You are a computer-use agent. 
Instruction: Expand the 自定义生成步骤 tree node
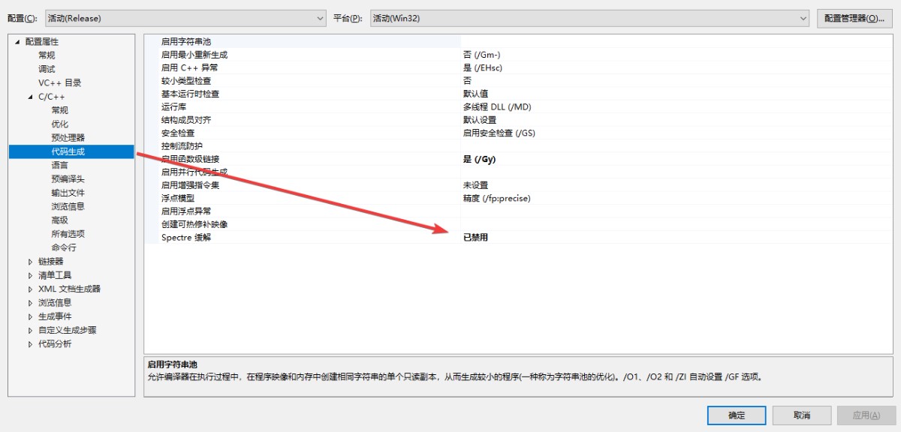click(31, 330)
